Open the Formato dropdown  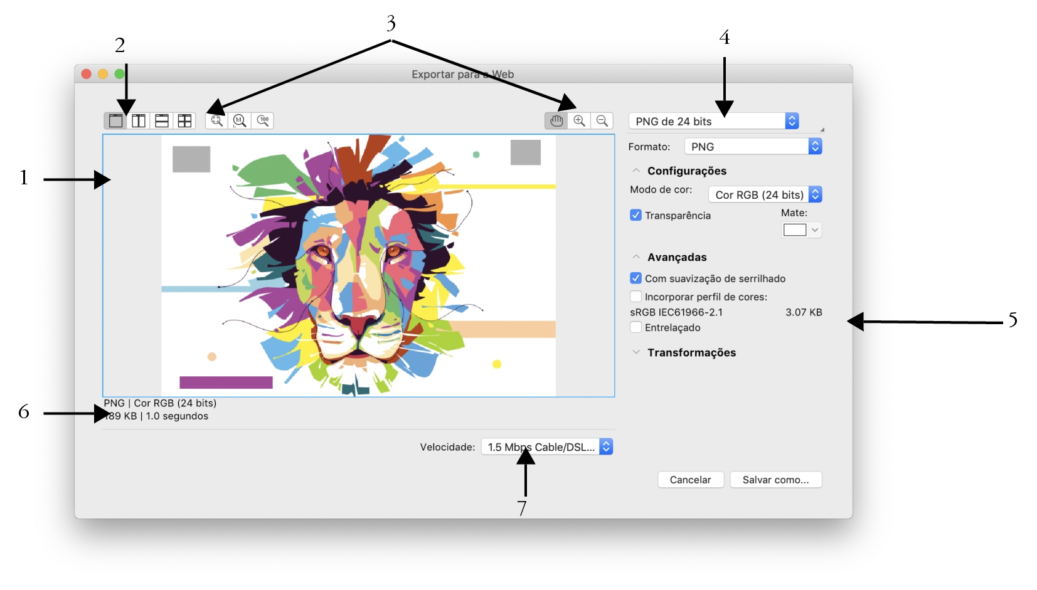753,147
